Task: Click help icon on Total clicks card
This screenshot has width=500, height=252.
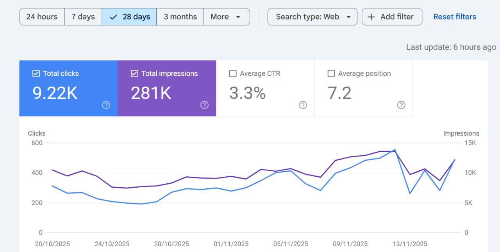Action: [x=106, y=105]
